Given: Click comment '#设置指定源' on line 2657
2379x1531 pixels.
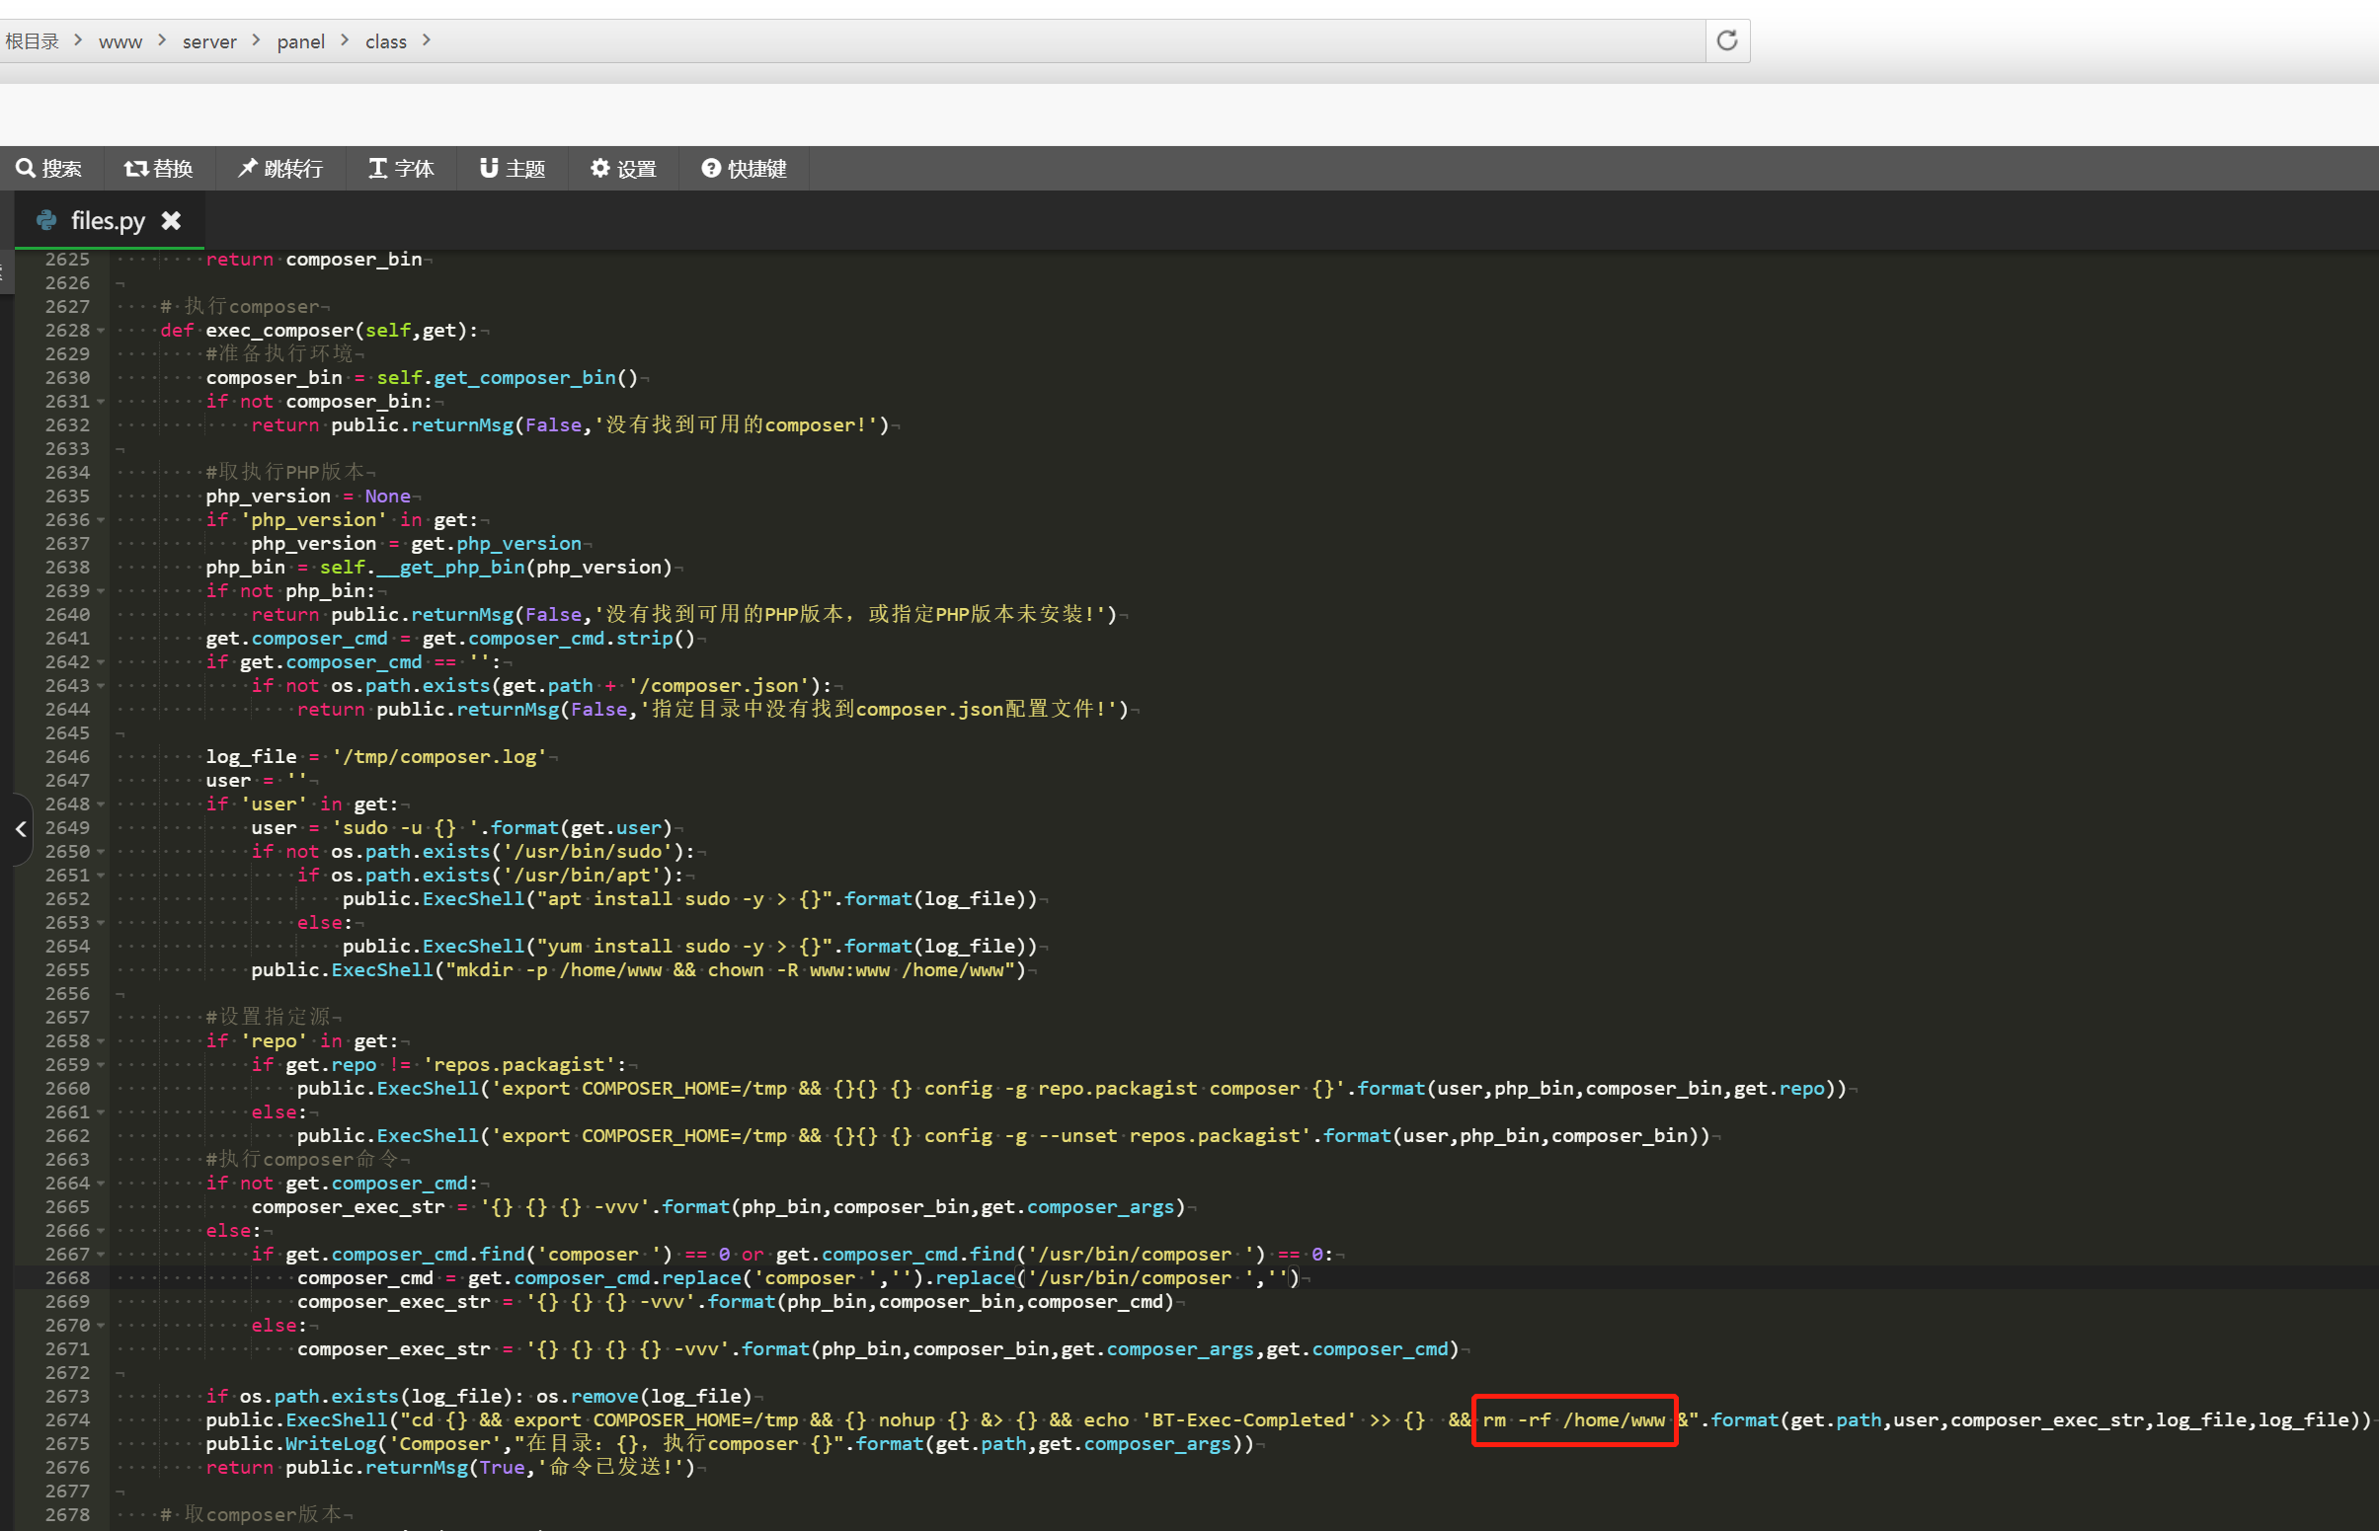Looking at the screenshot, I should pyautogui.click(x=269, y=1017).
